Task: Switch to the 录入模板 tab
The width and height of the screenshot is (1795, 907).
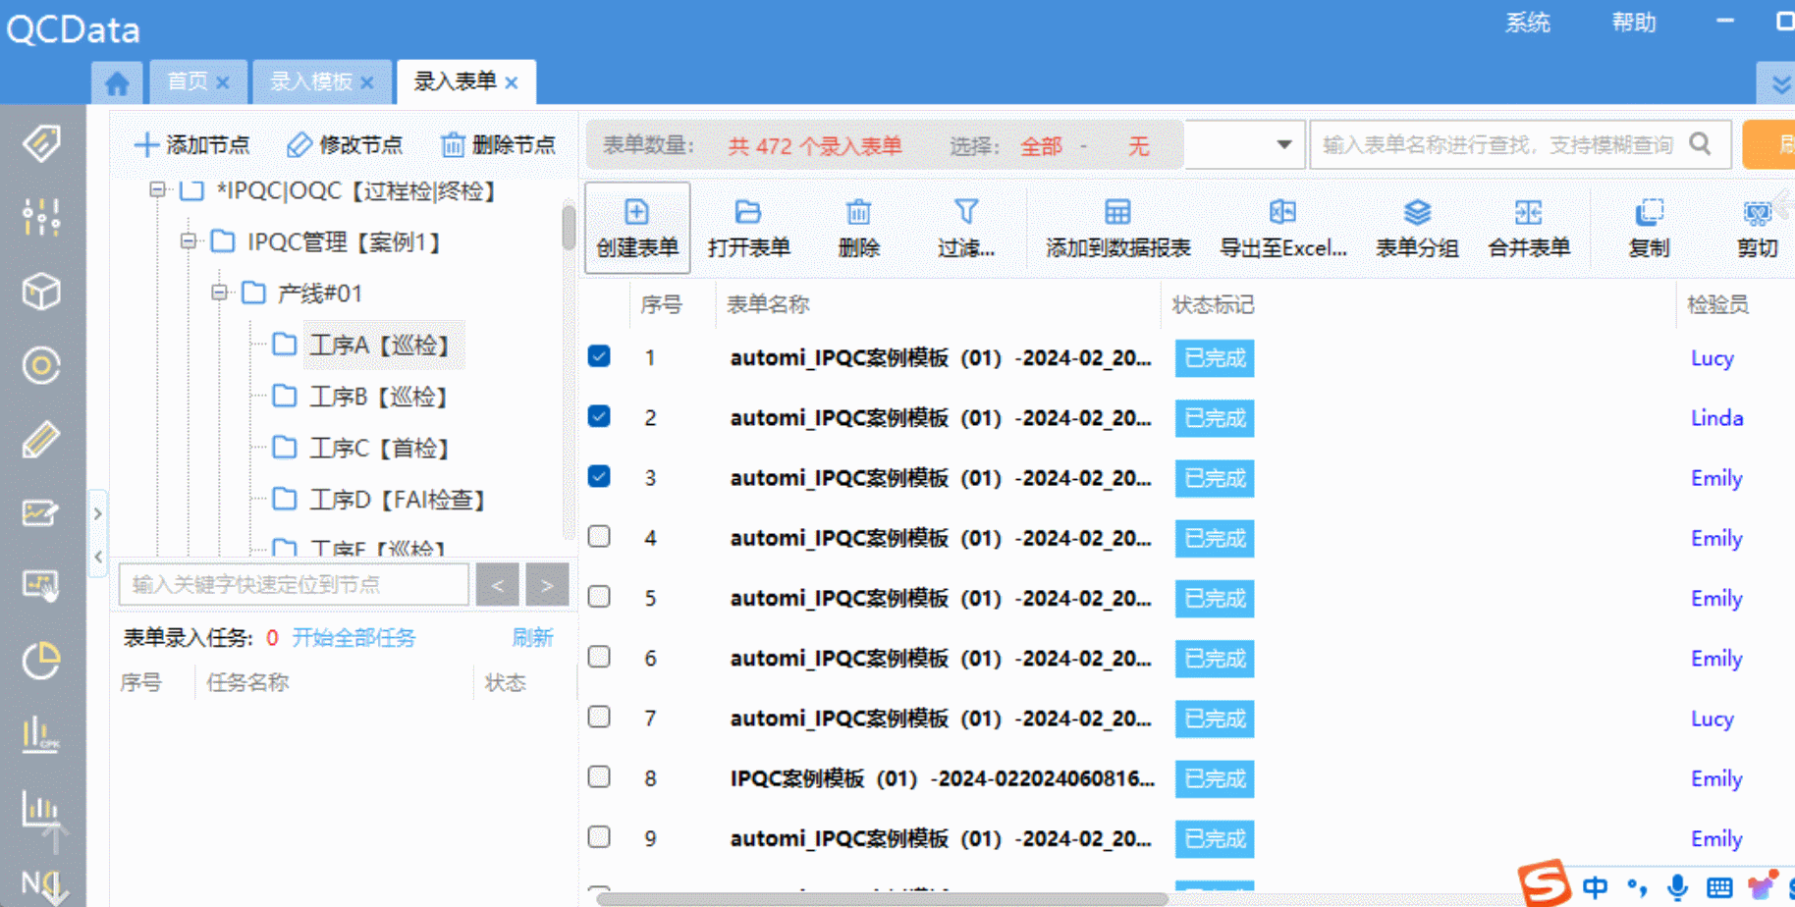Action: [x=310, y=81]
